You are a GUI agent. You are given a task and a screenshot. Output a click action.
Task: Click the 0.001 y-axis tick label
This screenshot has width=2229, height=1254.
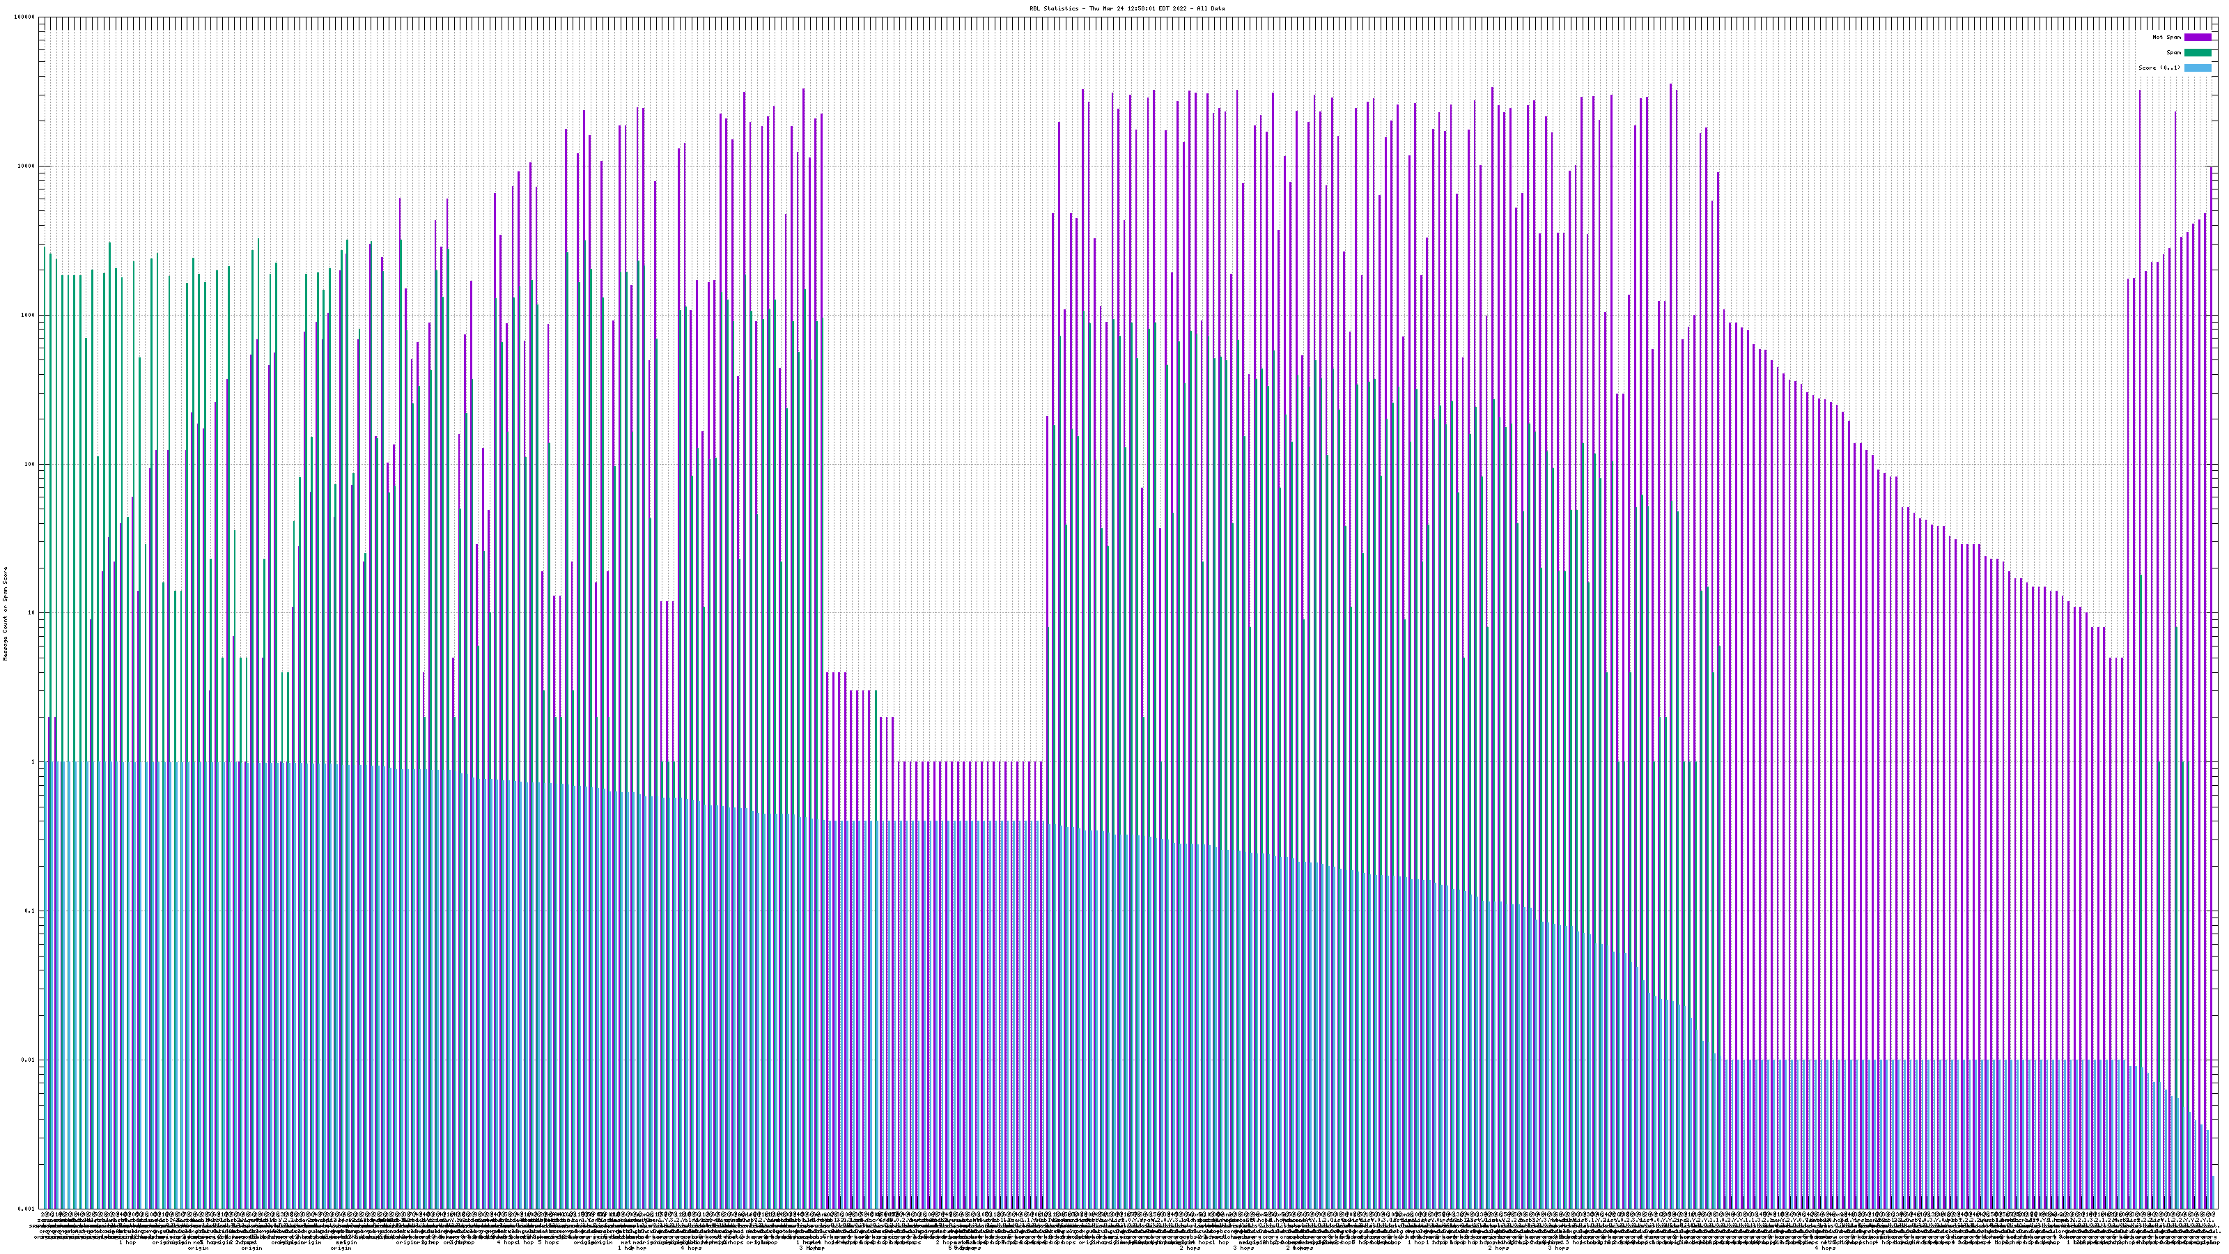[x=27, y=1208]
